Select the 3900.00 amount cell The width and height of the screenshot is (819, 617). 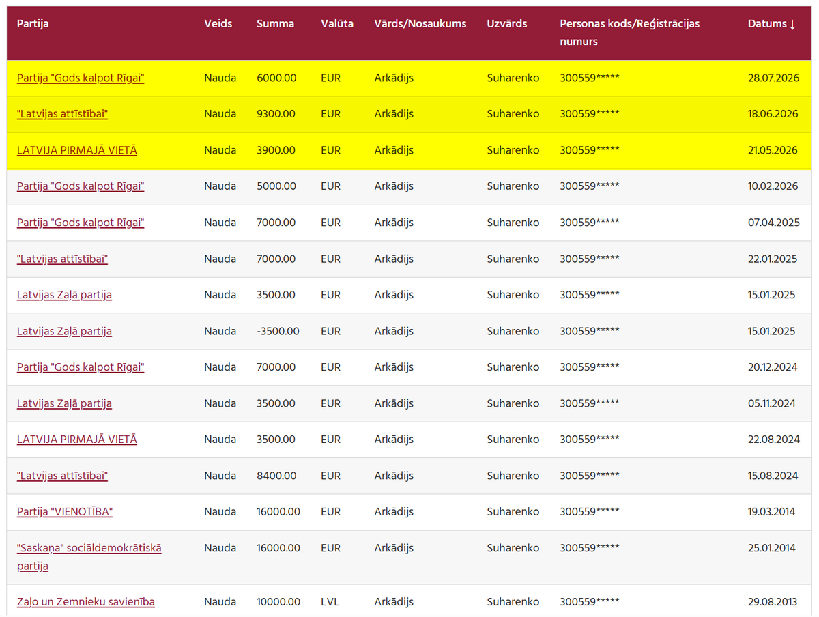tap(276, 150)
